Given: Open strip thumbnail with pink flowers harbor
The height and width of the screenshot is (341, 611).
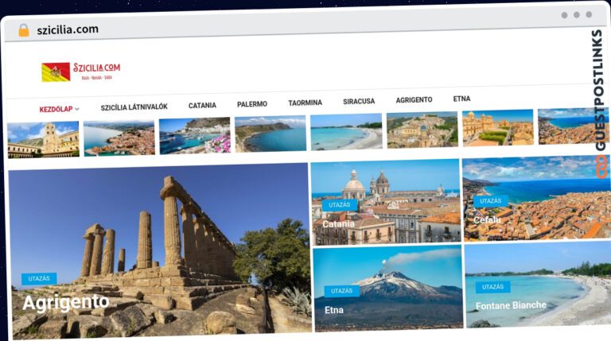Looking at the screenshot, I should [x=195, y=135].
